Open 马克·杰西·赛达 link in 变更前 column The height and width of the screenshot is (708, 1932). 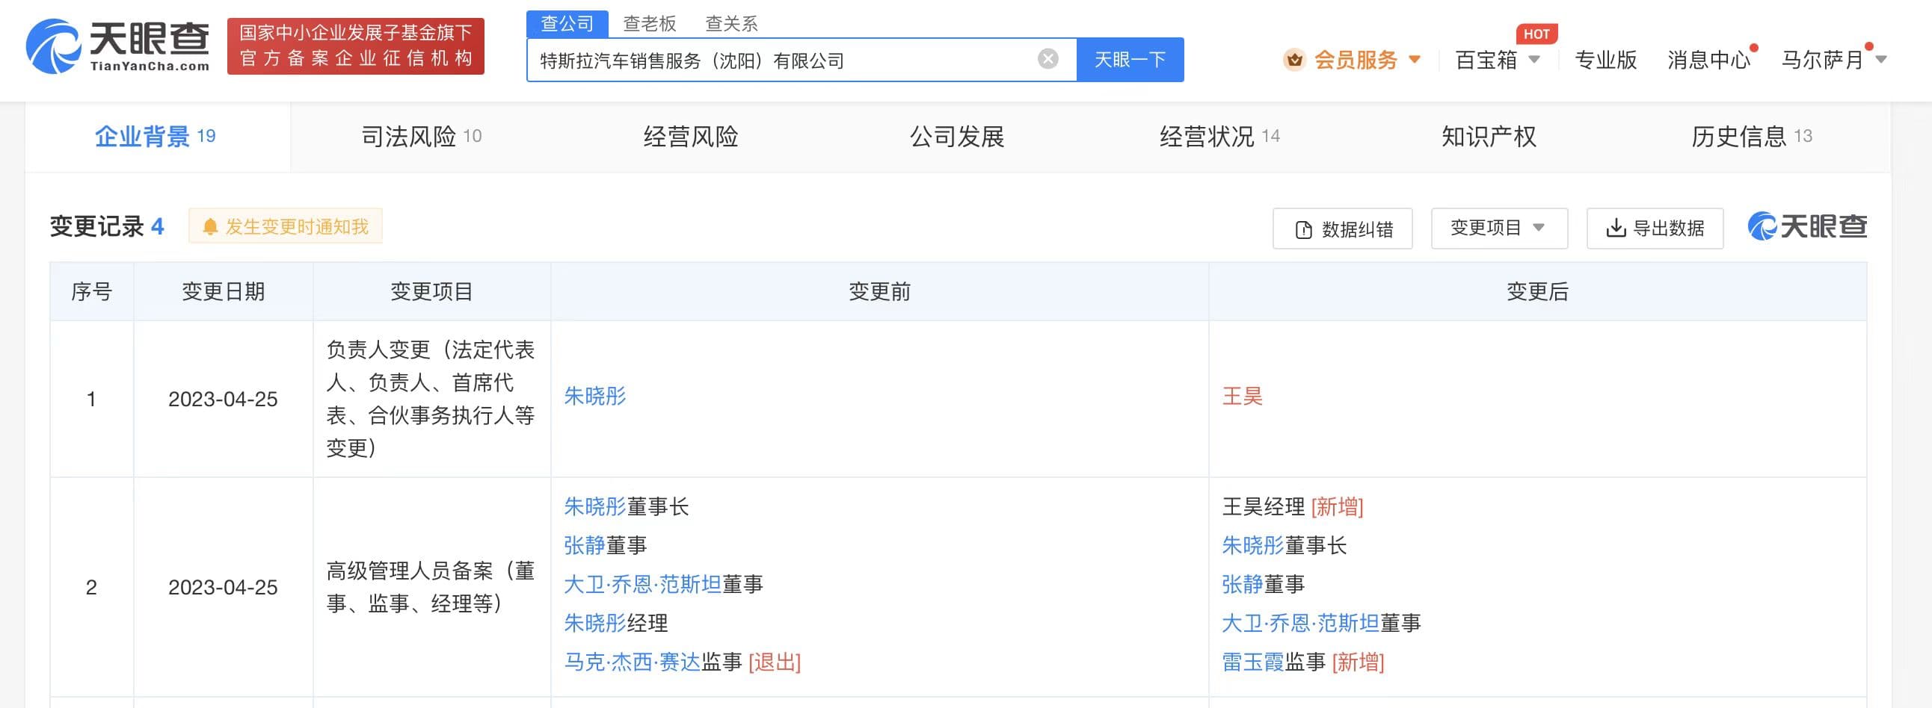point(633,662)
